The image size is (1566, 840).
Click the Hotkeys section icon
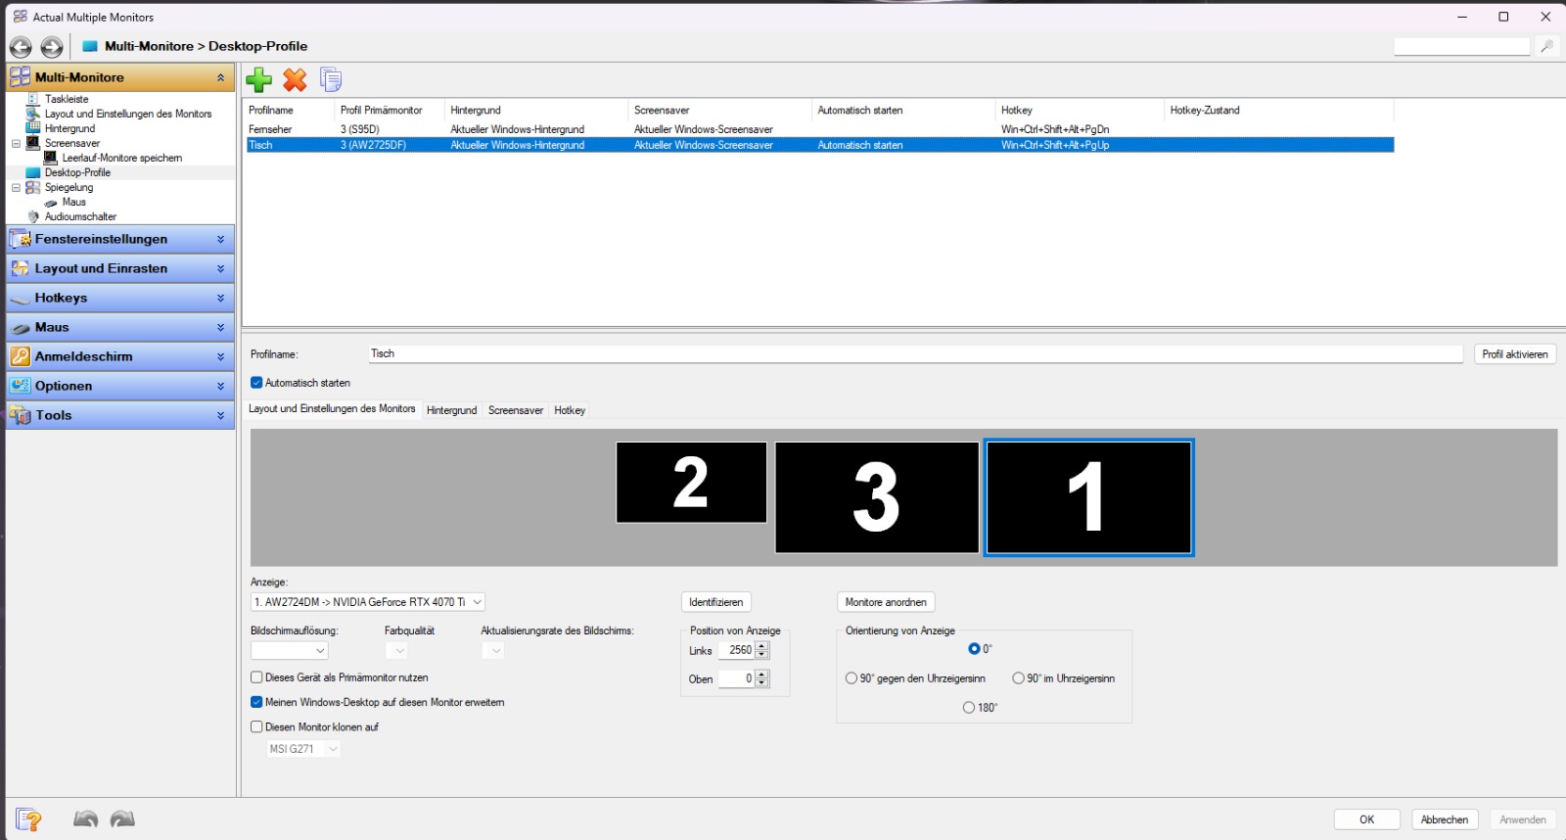tap(21, 298)
